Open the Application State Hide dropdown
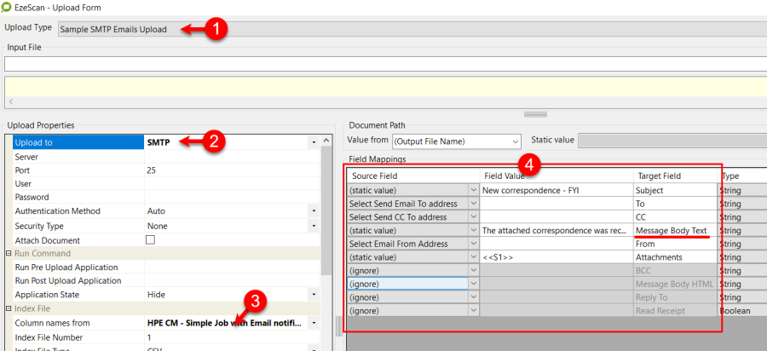 313,294
